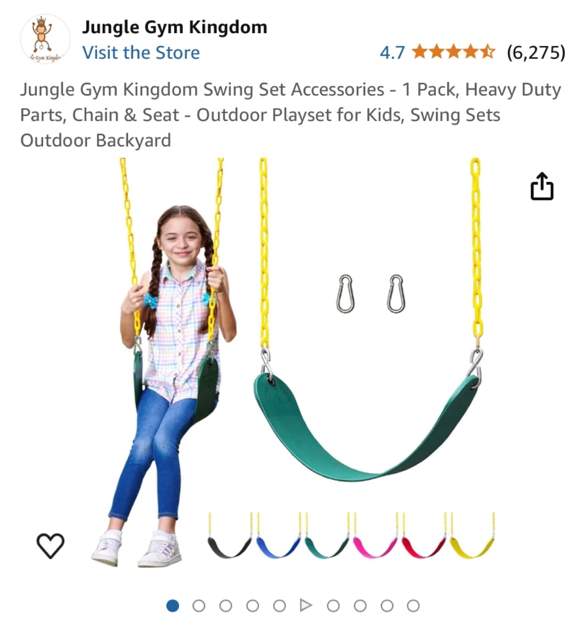586x627 pixels.
Task: Tap the left carabiner clip in image
Action: pos(345,293)
